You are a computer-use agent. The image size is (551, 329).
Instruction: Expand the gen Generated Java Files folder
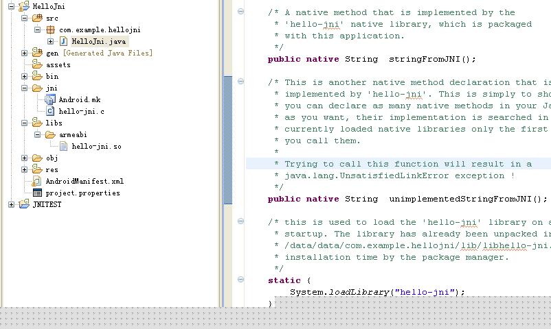pos(24,53)
